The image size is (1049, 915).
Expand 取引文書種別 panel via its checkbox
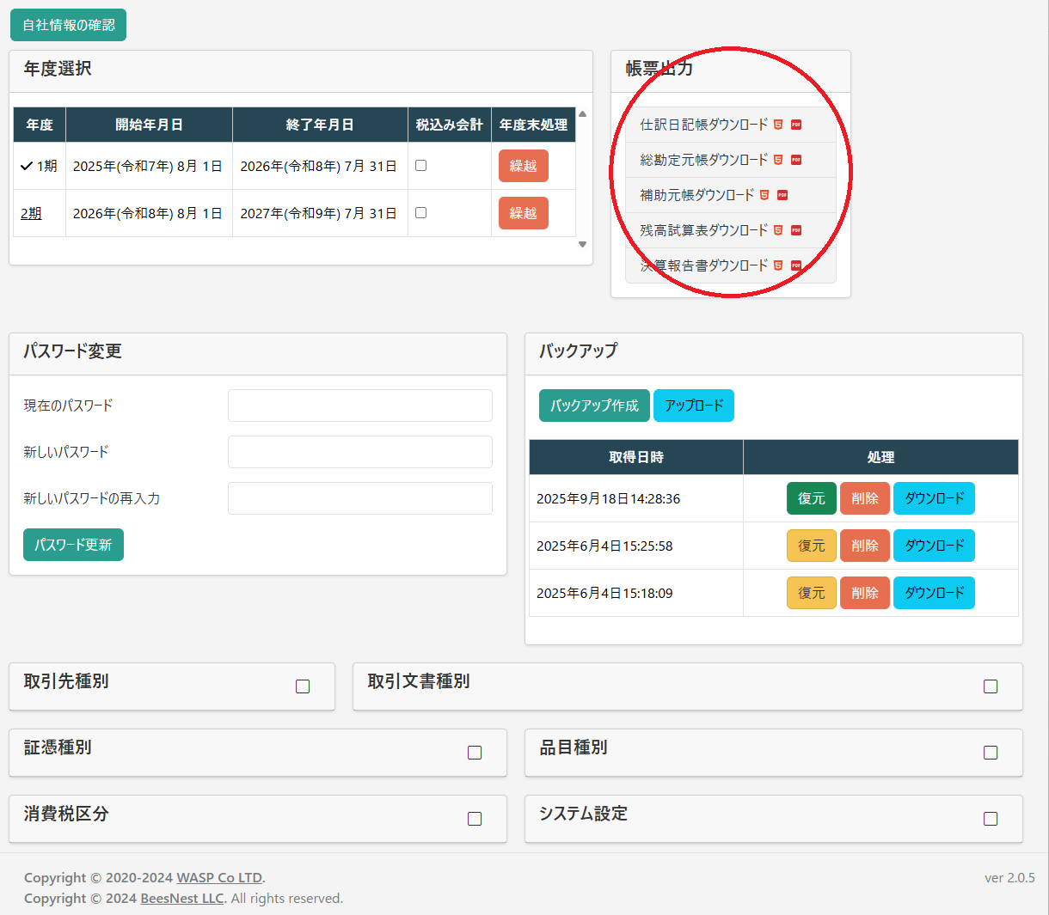click(991, 686)
